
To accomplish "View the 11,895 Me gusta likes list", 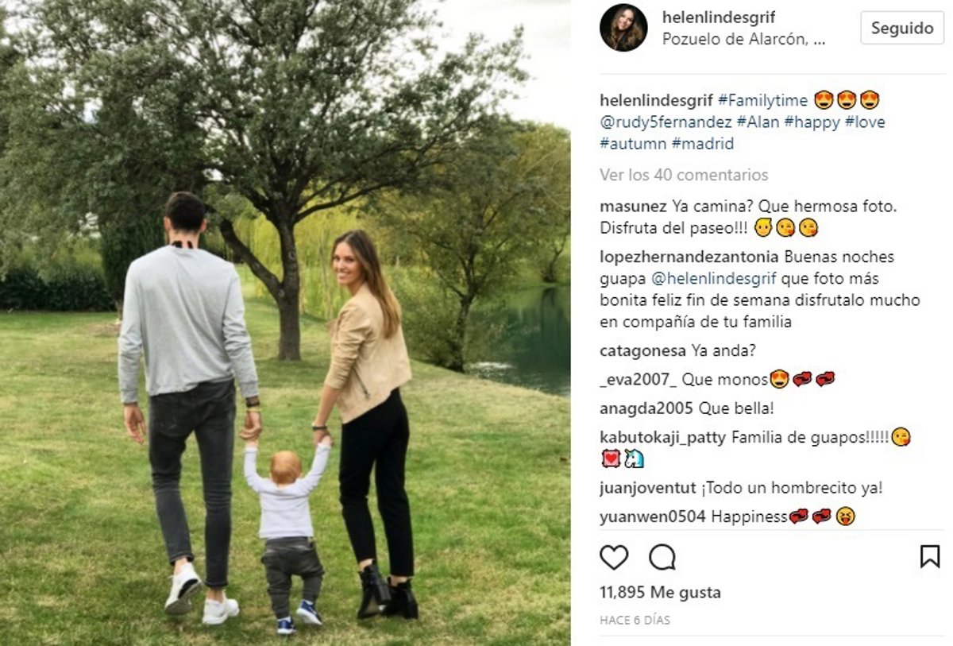I will [x=660, y=592].
